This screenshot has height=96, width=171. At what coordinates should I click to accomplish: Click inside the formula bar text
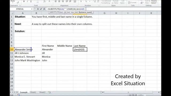(x=66, y=9)
